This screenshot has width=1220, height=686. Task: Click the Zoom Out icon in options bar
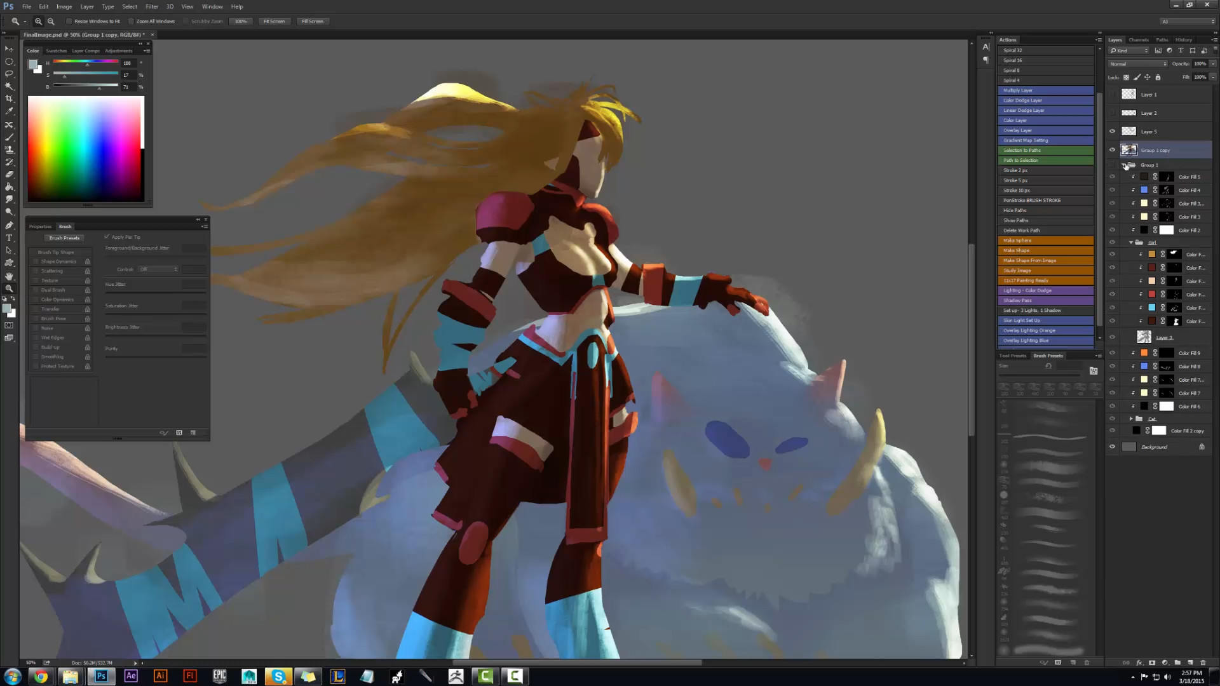click(51, 21)
